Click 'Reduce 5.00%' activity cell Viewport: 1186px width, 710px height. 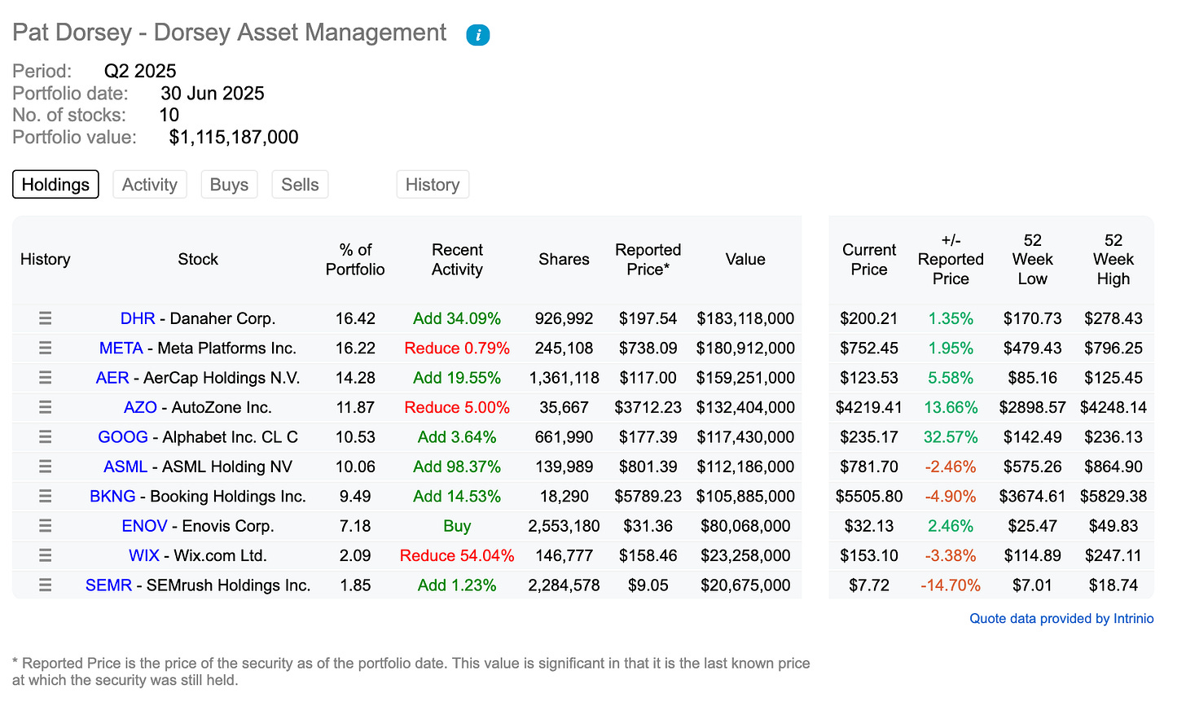point(457,407)
